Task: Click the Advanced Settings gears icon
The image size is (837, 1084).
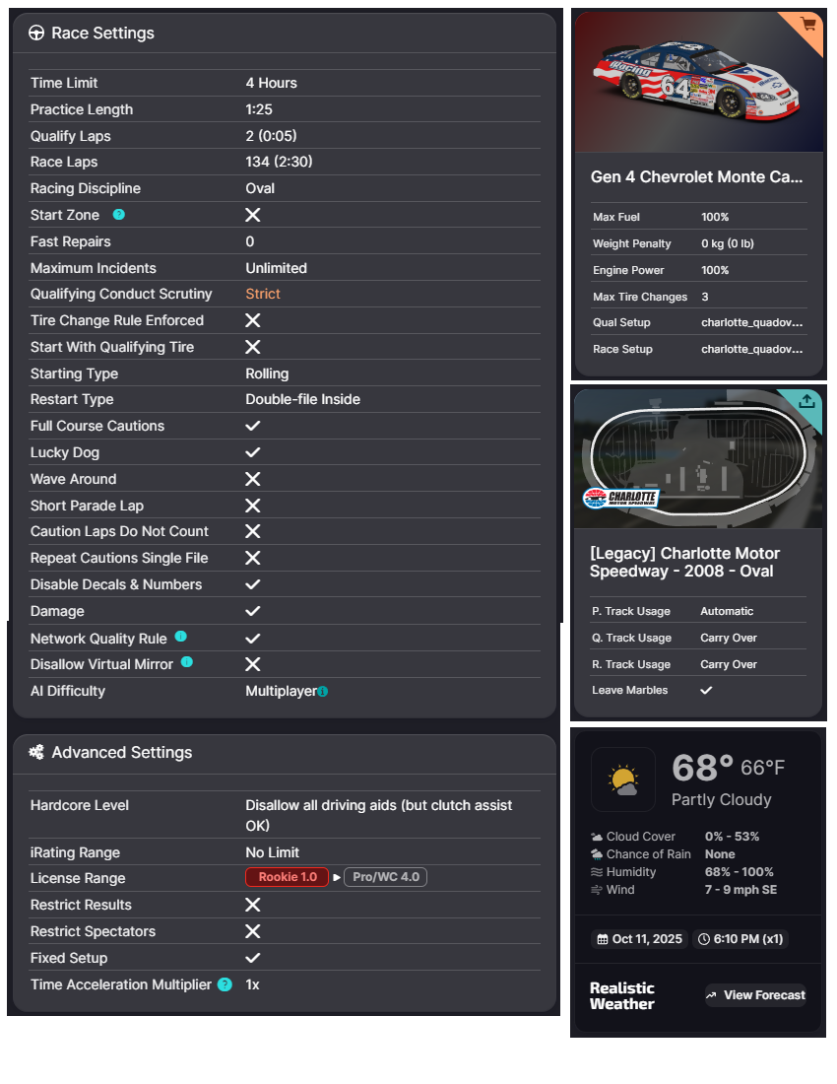Action: [36, 753]
